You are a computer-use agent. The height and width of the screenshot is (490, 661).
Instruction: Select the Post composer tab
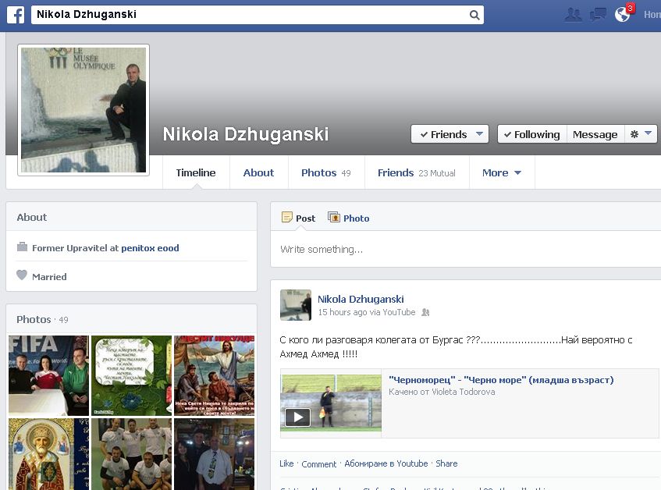[x=298, y=218]
